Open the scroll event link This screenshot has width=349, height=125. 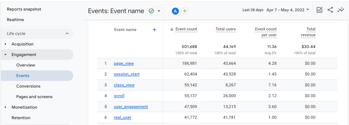(119, 96)
